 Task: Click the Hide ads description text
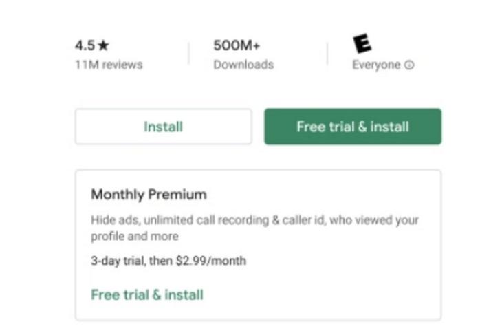pyautogui.click(x=255, y=228)
